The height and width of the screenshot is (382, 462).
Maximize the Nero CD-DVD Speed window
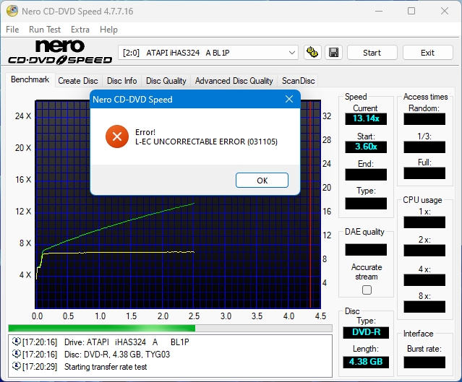(x=411, y=11)
